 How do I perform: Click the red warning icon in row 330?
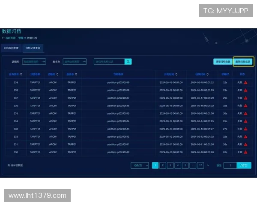tap(246, 152)
